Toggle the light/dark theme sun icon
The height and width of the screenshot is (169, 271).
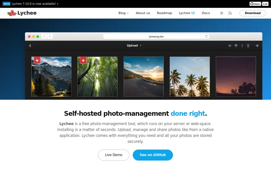point(222,13)
